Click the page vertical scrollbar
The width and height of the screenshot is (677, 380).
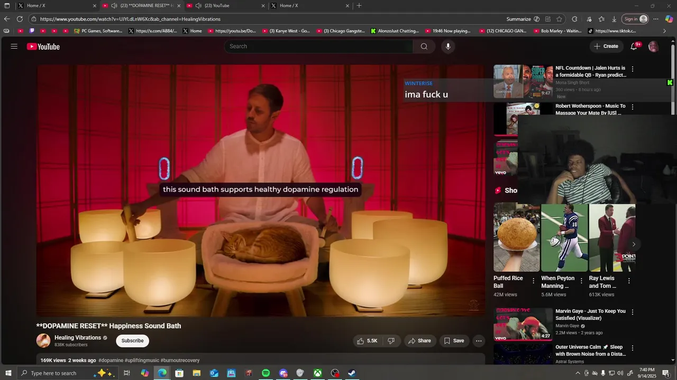[x=673, y=79]
